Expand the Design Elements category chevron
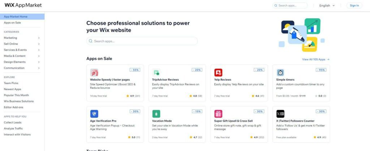370x151 pixels. [x=39, y=62]
